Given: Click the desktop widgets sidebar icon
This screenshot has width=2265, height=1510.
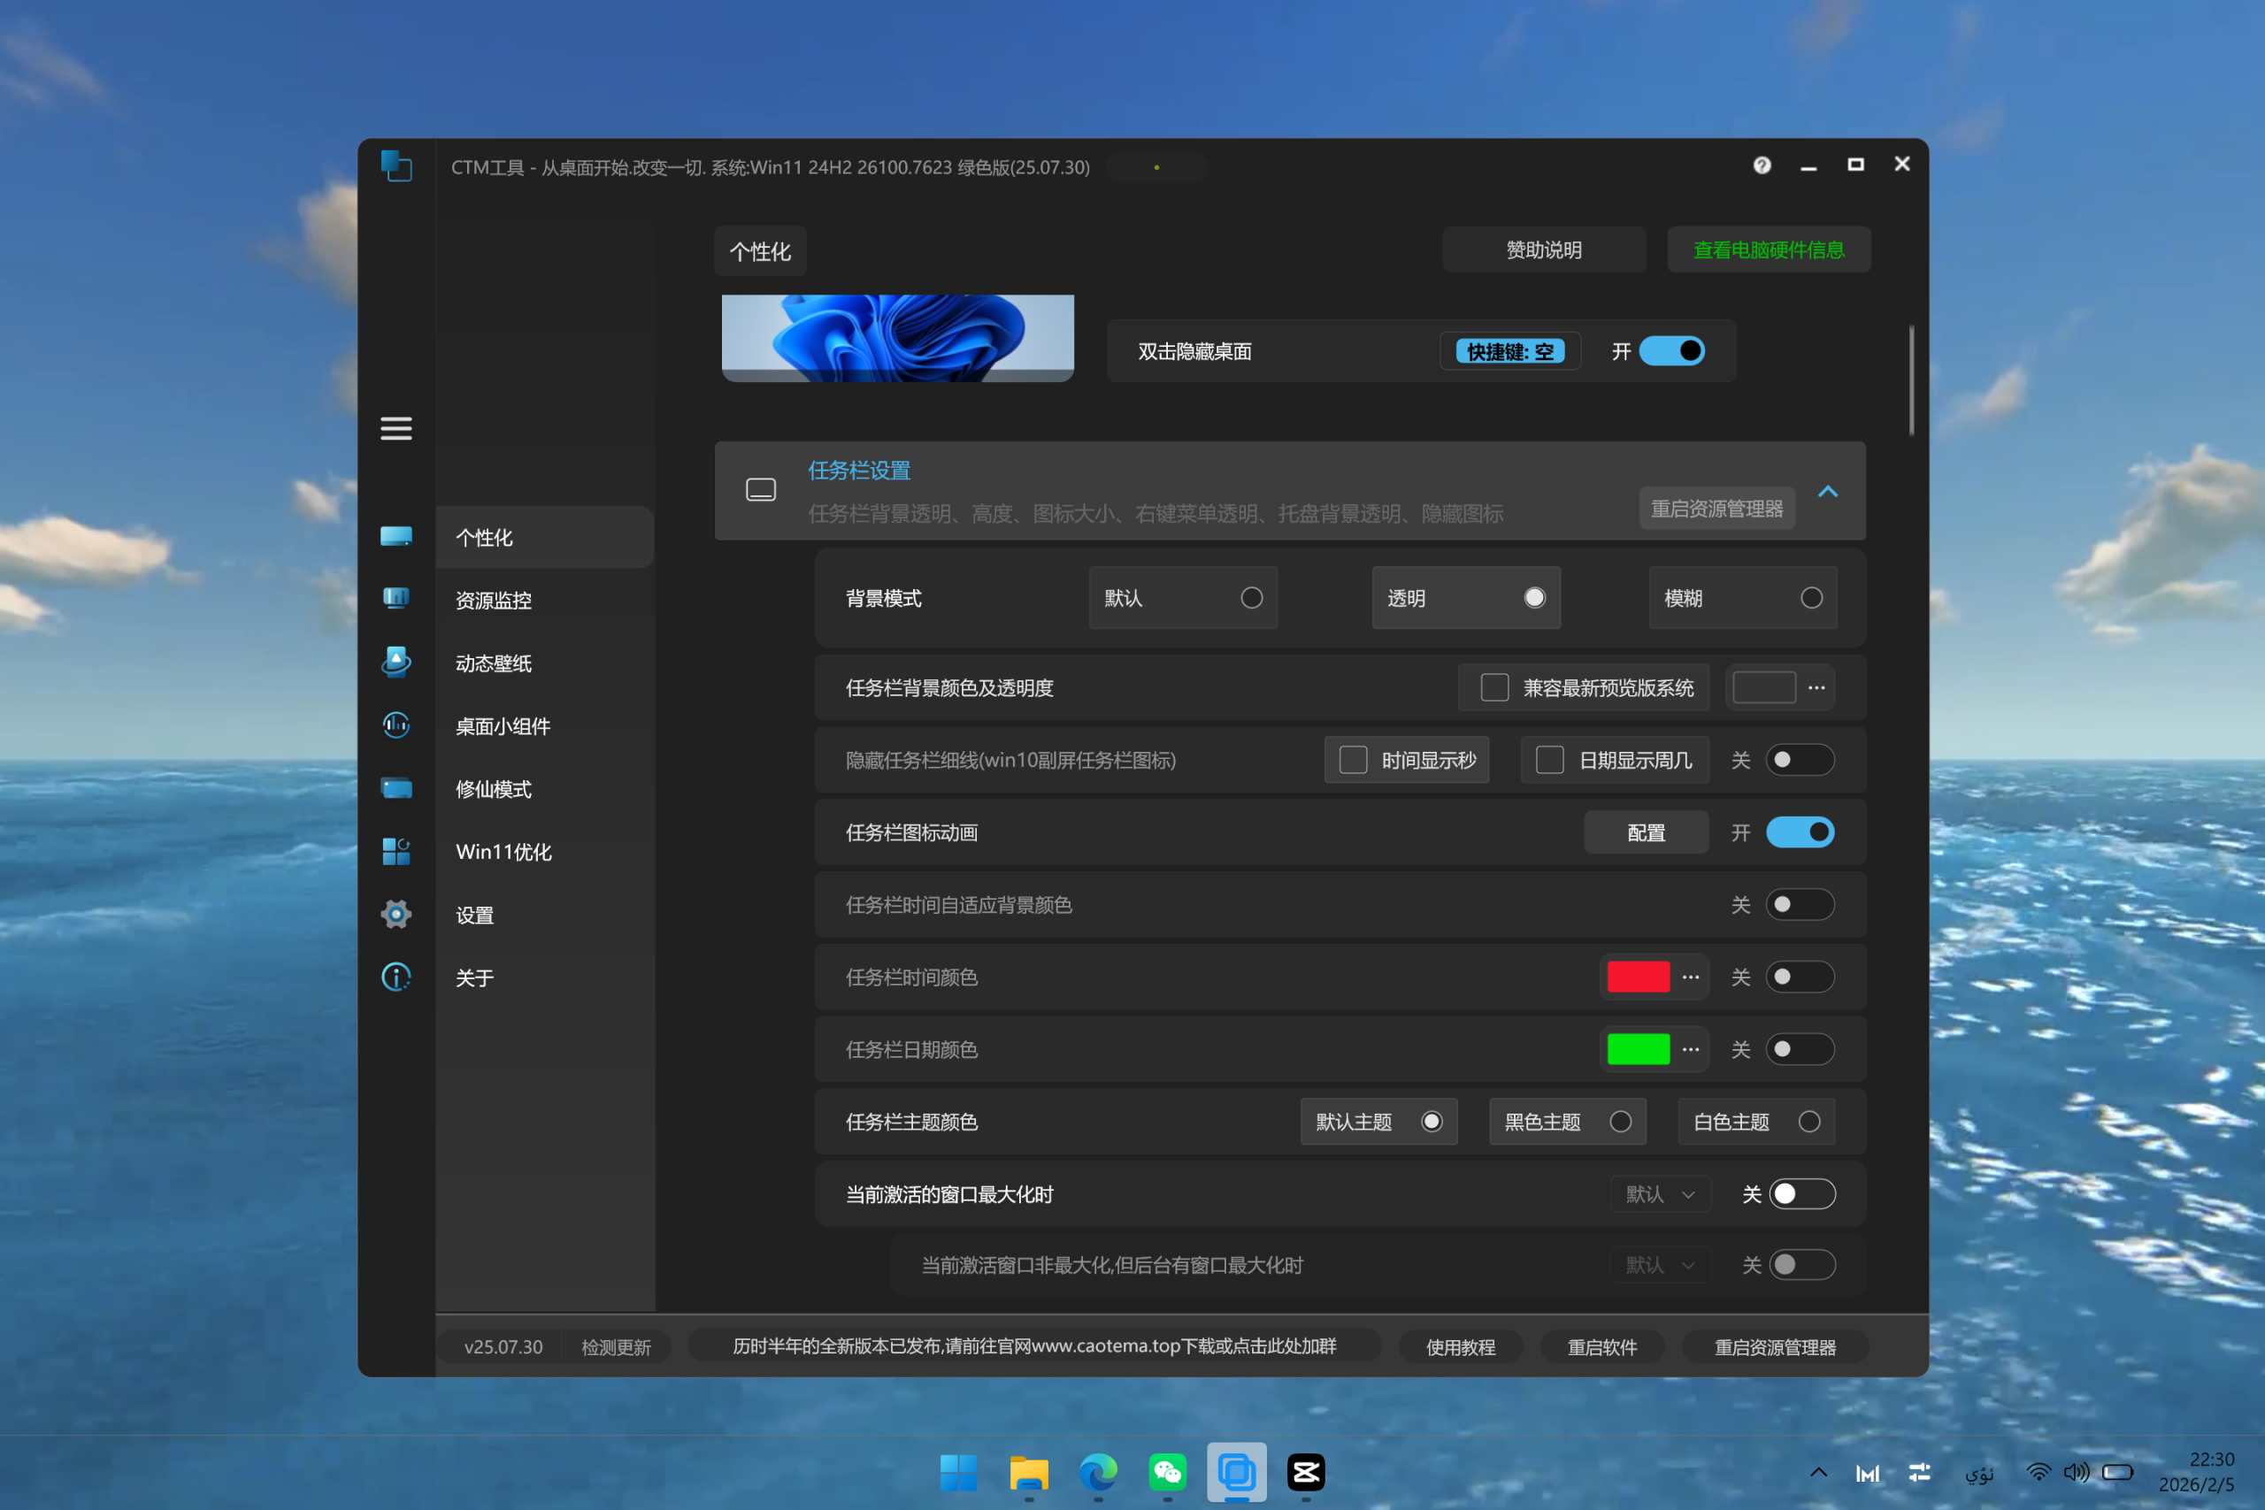Looking at the screenshot, I should coord(395,725).
